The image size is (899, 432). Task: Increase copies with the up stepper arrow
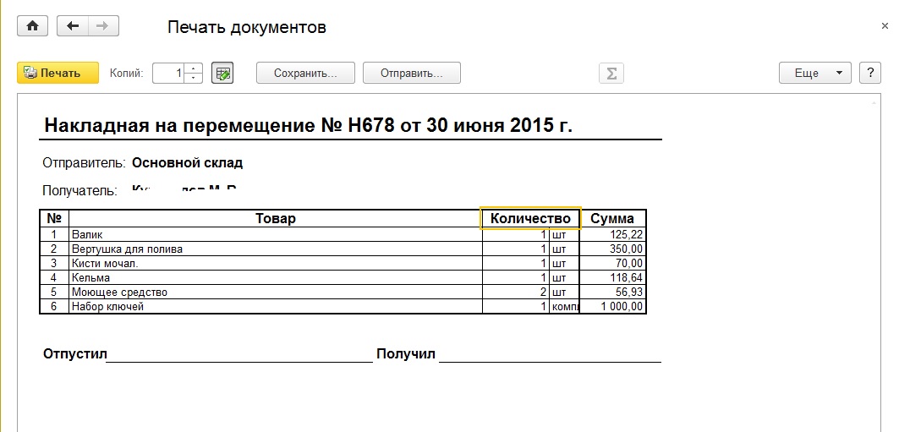pos(194,68)
